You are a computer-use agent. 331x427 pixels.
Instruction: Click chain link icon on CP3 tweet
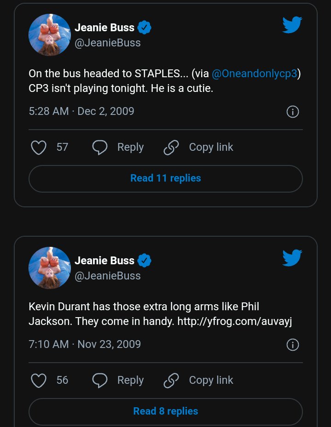[171, 148]
